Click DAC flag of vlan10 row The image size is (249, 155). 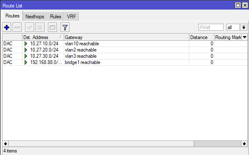(x=8, y=44)
